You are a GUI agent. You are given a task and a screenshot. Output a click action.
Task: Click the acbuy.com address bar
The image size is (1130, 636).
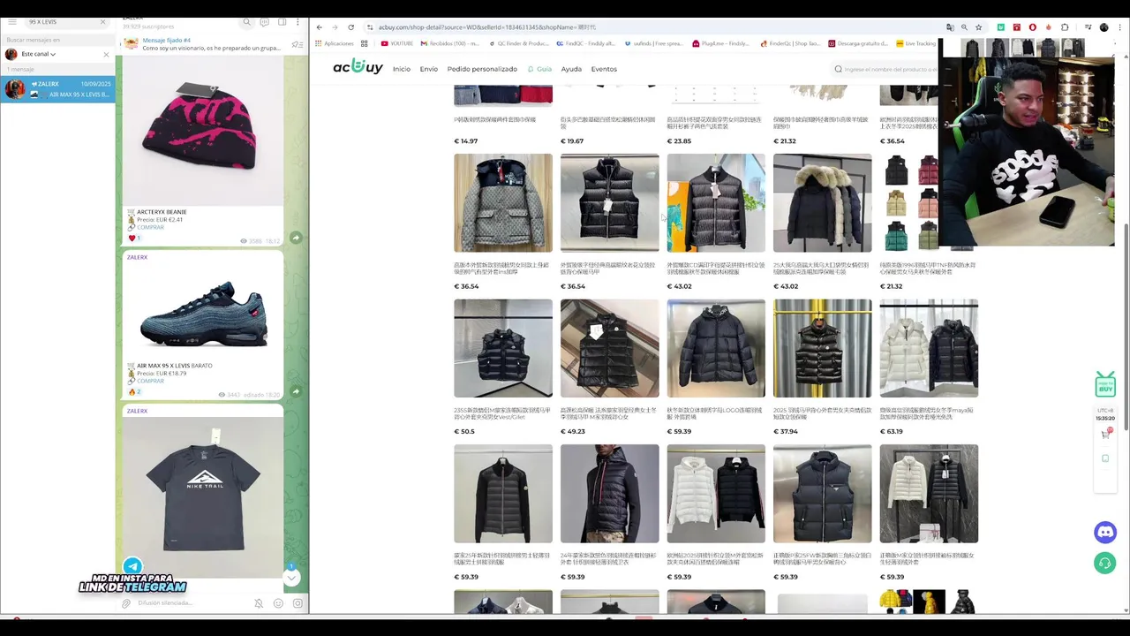coord(653,27)
